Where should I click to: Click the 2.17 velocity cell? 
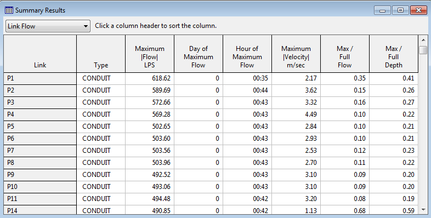coord(296,78)
